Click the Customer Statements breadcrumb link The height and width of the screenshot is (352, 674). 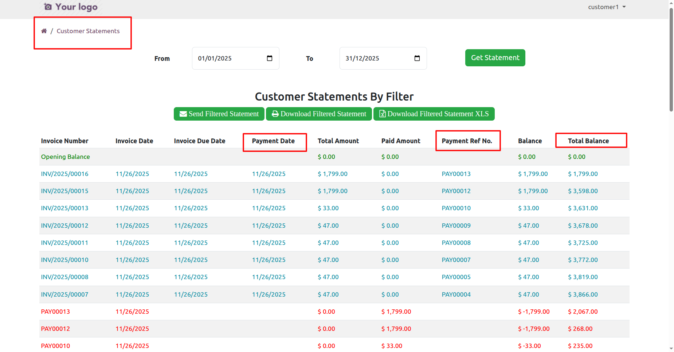click(x=88, y=31)
